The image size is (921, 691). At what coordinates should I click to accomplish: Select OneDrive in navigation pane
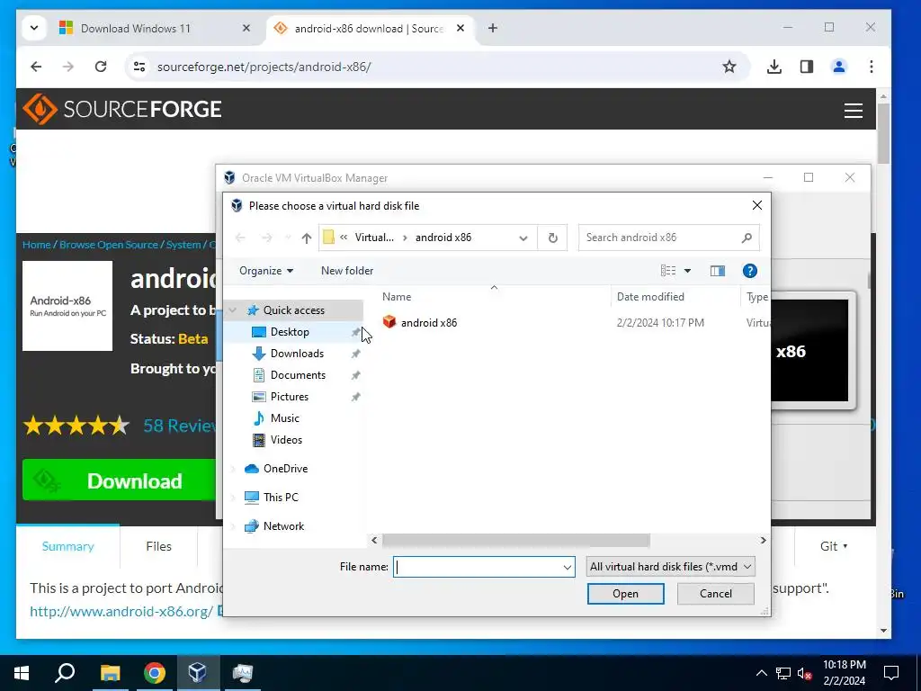[x=285, y=469]
